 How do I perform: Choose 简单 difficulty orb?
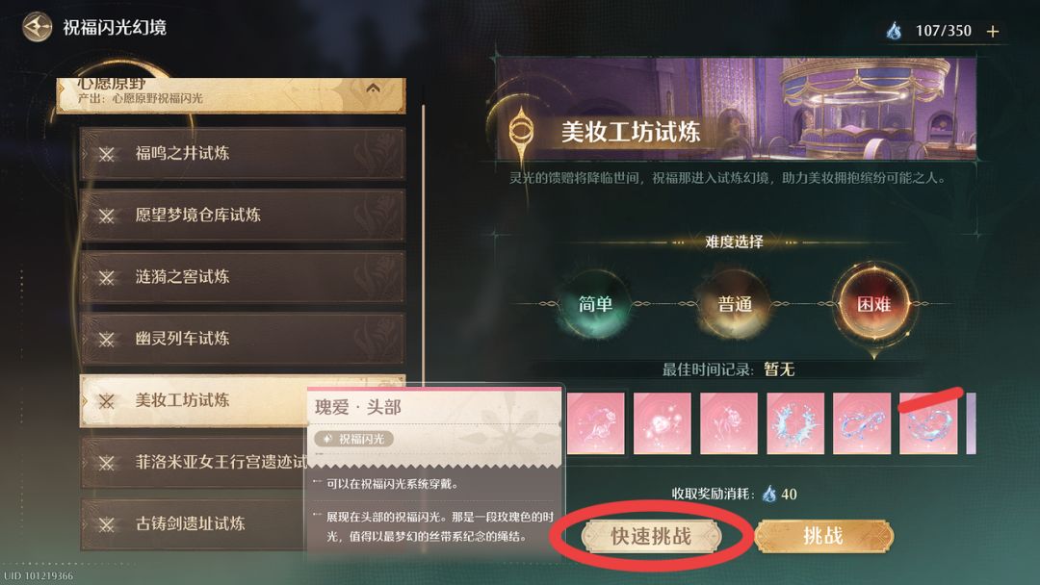pyautogui.click(x=595, y=304)
